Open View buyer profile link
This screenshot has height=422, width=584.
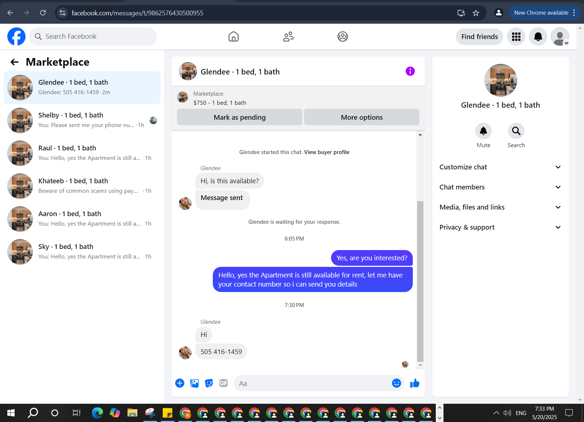(x=327, y=152)
